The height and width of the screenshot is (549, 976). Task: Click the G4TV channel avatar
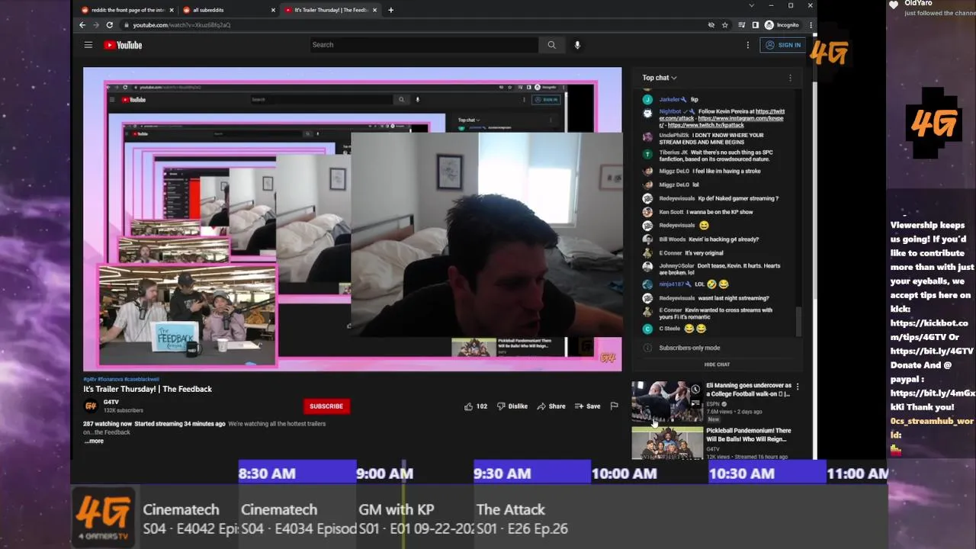(91, 406)
